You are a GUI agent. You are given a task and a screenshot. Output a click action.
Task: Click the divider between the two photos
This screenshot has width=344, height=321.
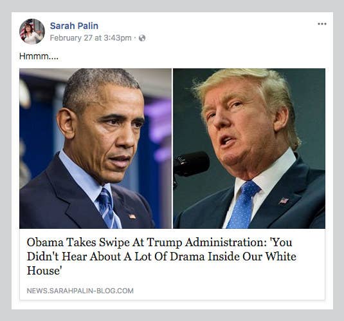pos(172,148)
